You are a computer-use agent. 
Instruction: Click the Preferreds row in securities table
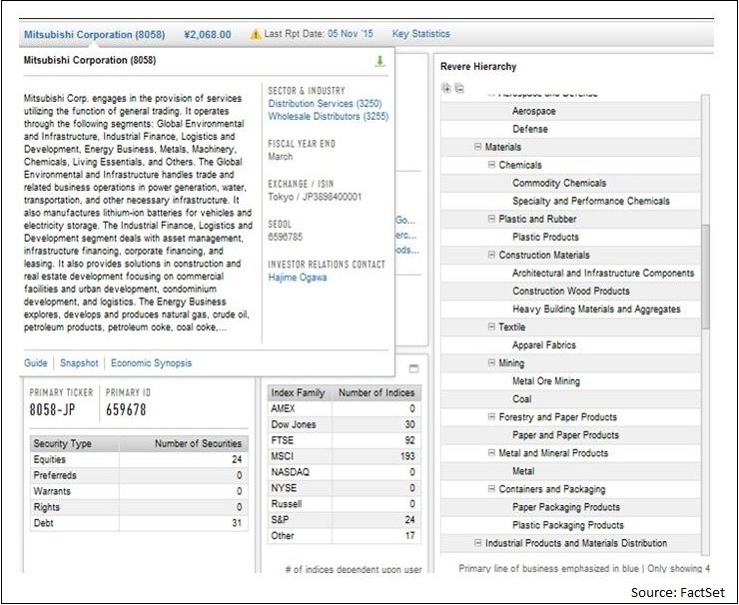[x=139, y=475]
